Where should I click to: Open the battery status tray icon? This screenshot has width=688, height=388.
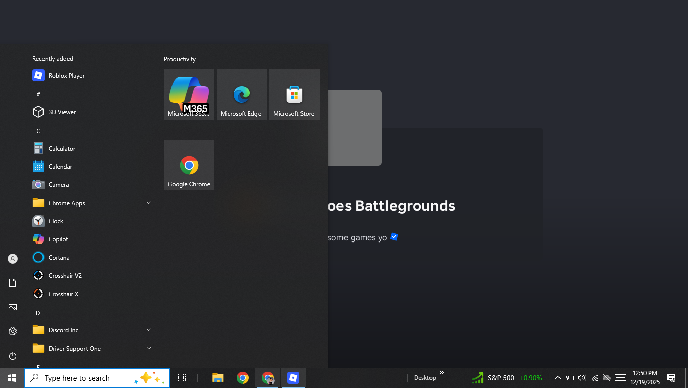coord(570,378)
